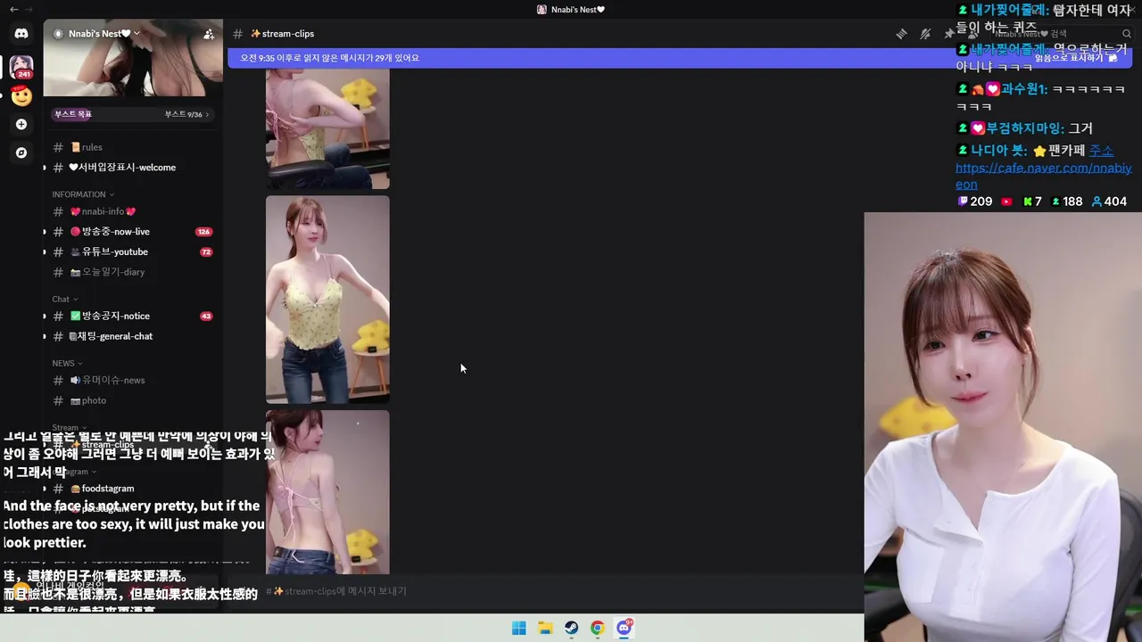
Task: Click the stream-clips channel title in header
Action: pos(282,34)
